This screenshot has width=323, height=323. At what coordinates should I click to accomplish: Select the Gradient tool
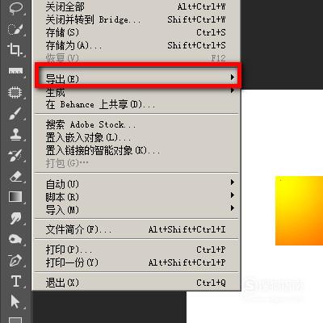coord(15,197)
